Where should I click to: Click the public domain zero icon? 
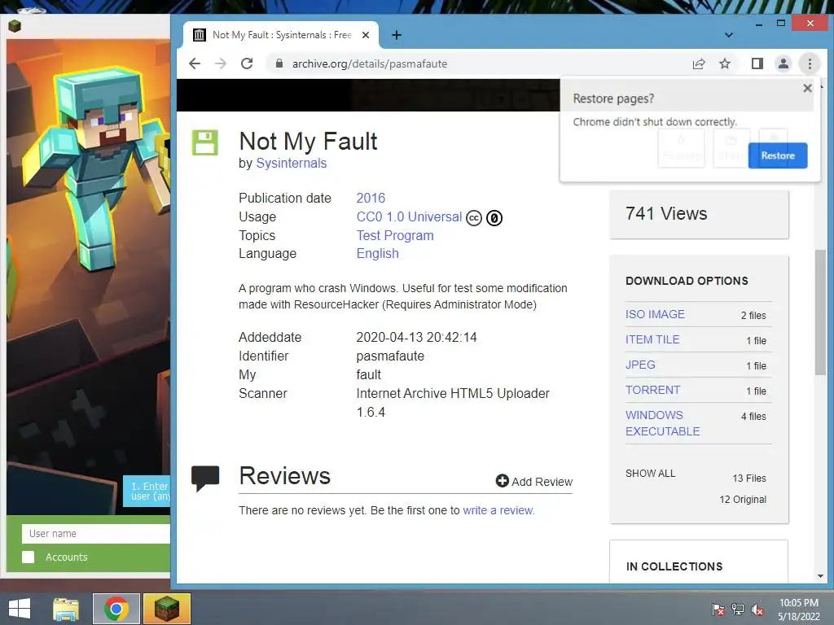point(494,218)
